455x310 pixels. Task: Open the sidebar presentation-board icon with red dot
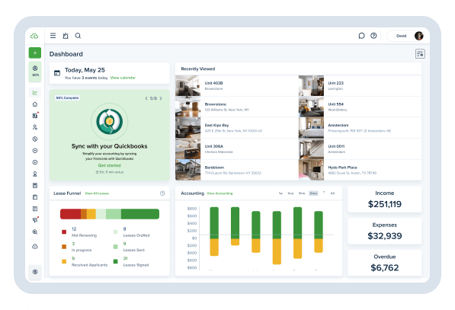click(35, 220)
